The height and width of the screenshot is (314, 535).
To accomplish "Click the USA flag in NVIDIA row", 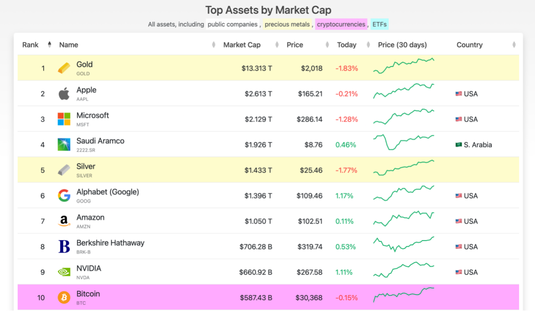I will click(459, 272).
